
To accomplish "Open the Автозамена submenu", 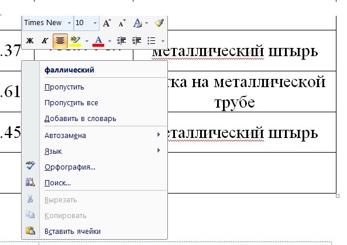I will point(103,135).
